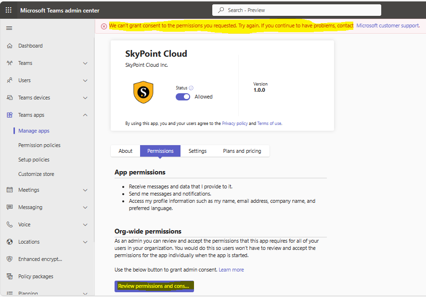The width and height of the screenshot is (426, 297).
Task: Select the Permissions tab
Action: (x=160, y=151)
